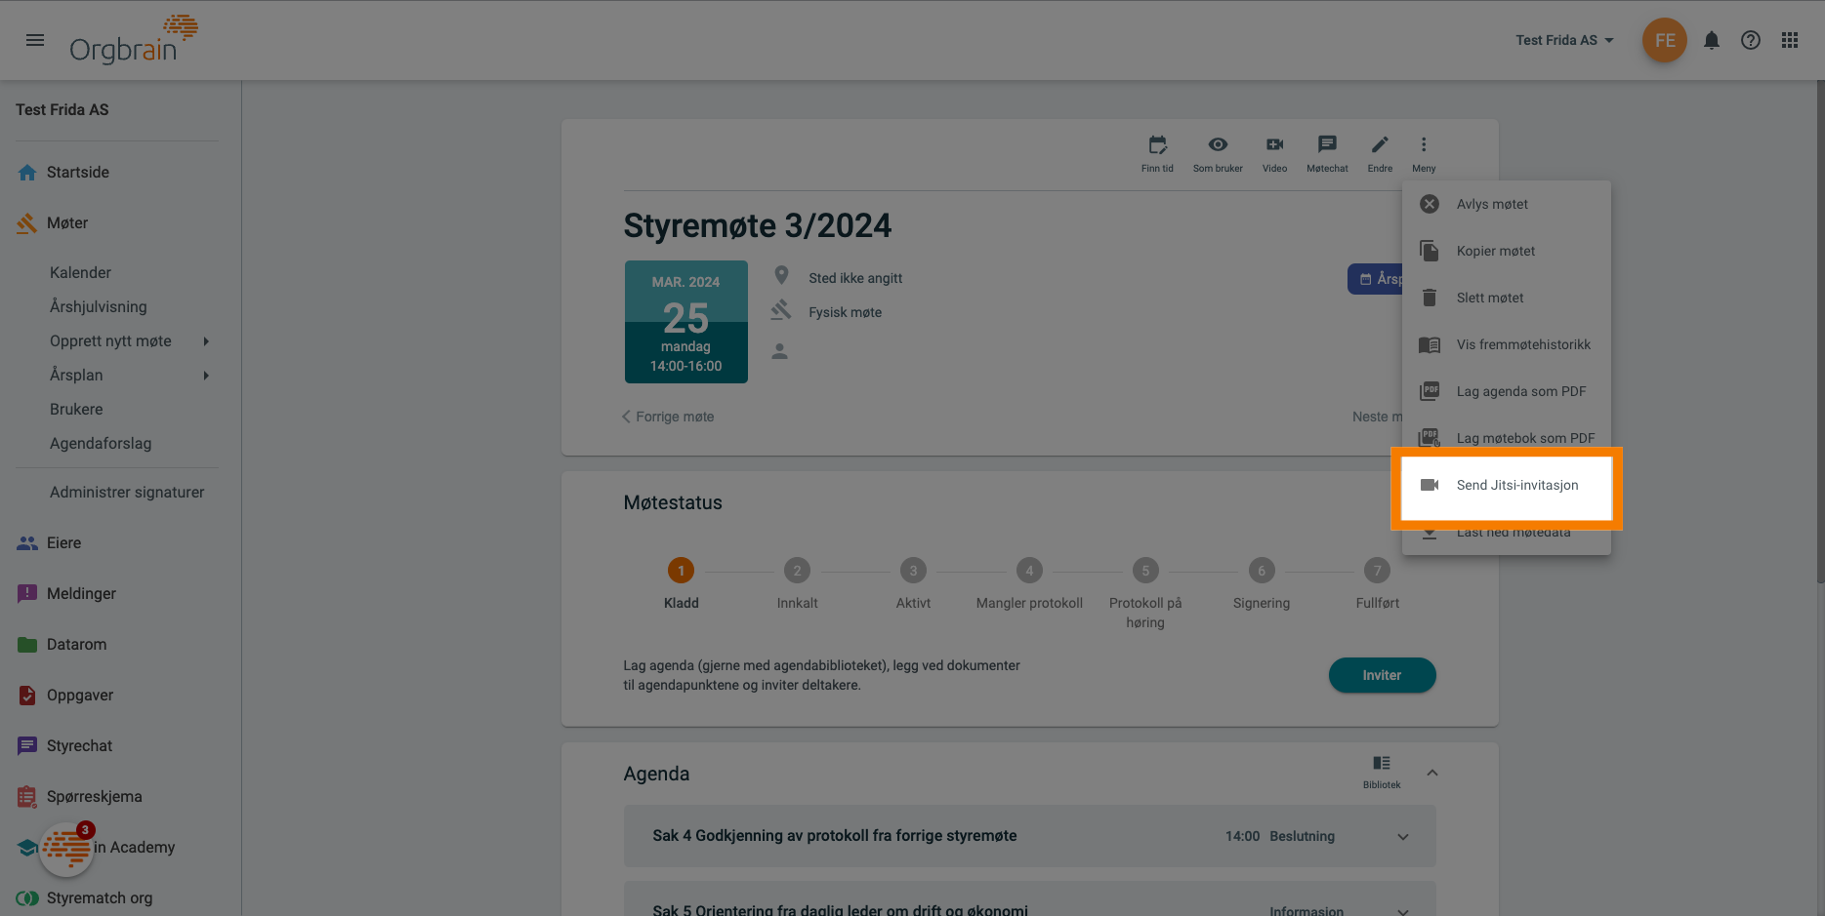Screen dimensions: 1825x916
Task: Select Avlys møtet from the menu
Action: click(1507, 204)
